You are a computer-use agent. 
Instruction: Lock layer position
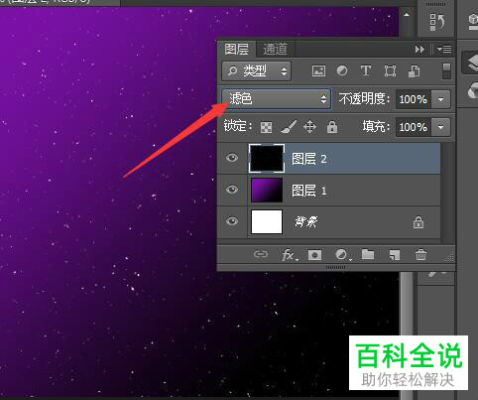(309, 127)
